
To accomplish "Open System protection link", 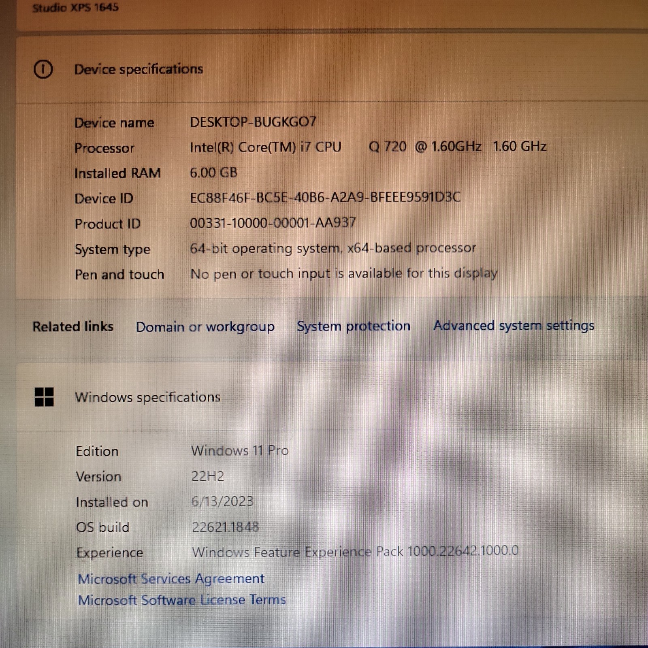I will 354,326.
